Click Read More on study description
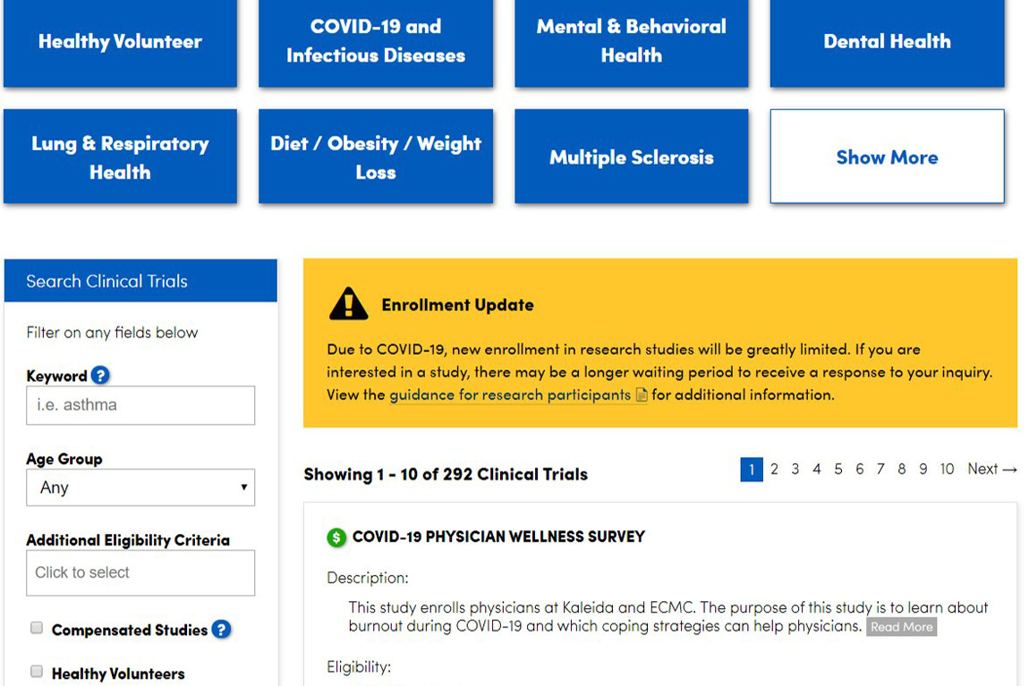 coord(901,627)
